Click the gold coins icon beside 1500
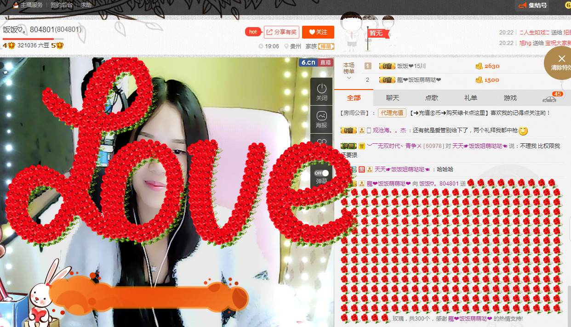571x327 pixels. click(x=479, y=80)
